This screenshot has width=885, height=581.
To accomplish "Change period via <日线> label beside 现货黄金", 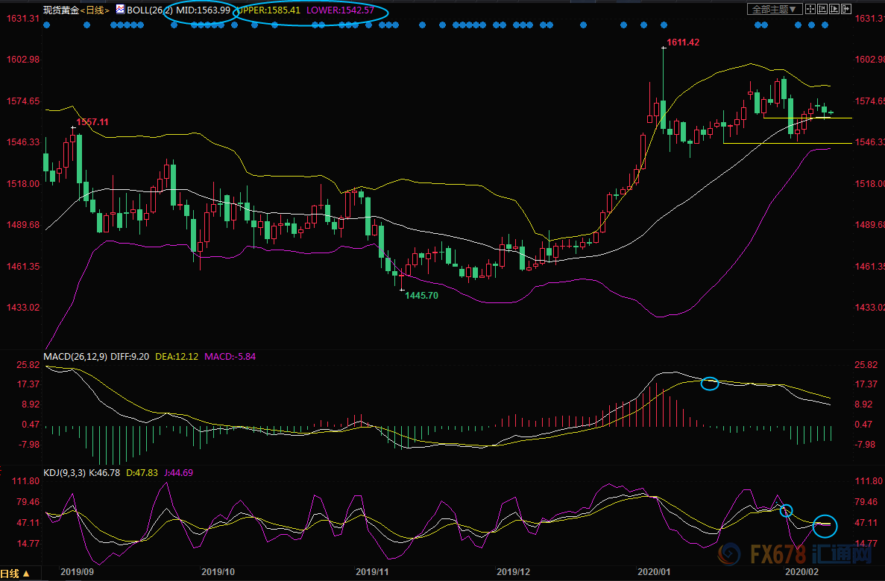I will (x=97, y=10).
